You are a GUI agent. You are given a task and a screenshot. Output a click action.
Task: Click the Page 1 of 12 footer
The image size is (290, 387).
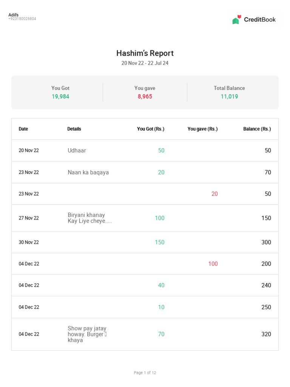pyautogui.click(x=145, y=373)
